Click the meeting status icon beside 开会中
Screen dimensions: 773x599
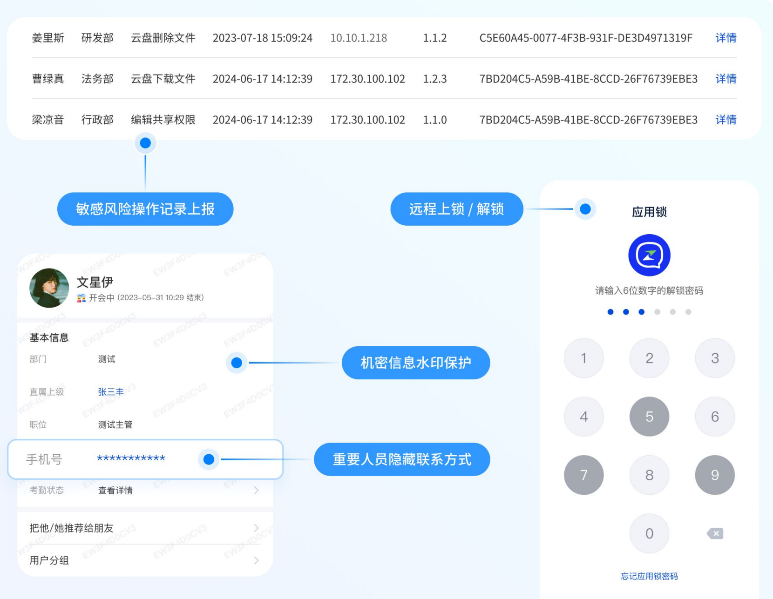point(82,297)
